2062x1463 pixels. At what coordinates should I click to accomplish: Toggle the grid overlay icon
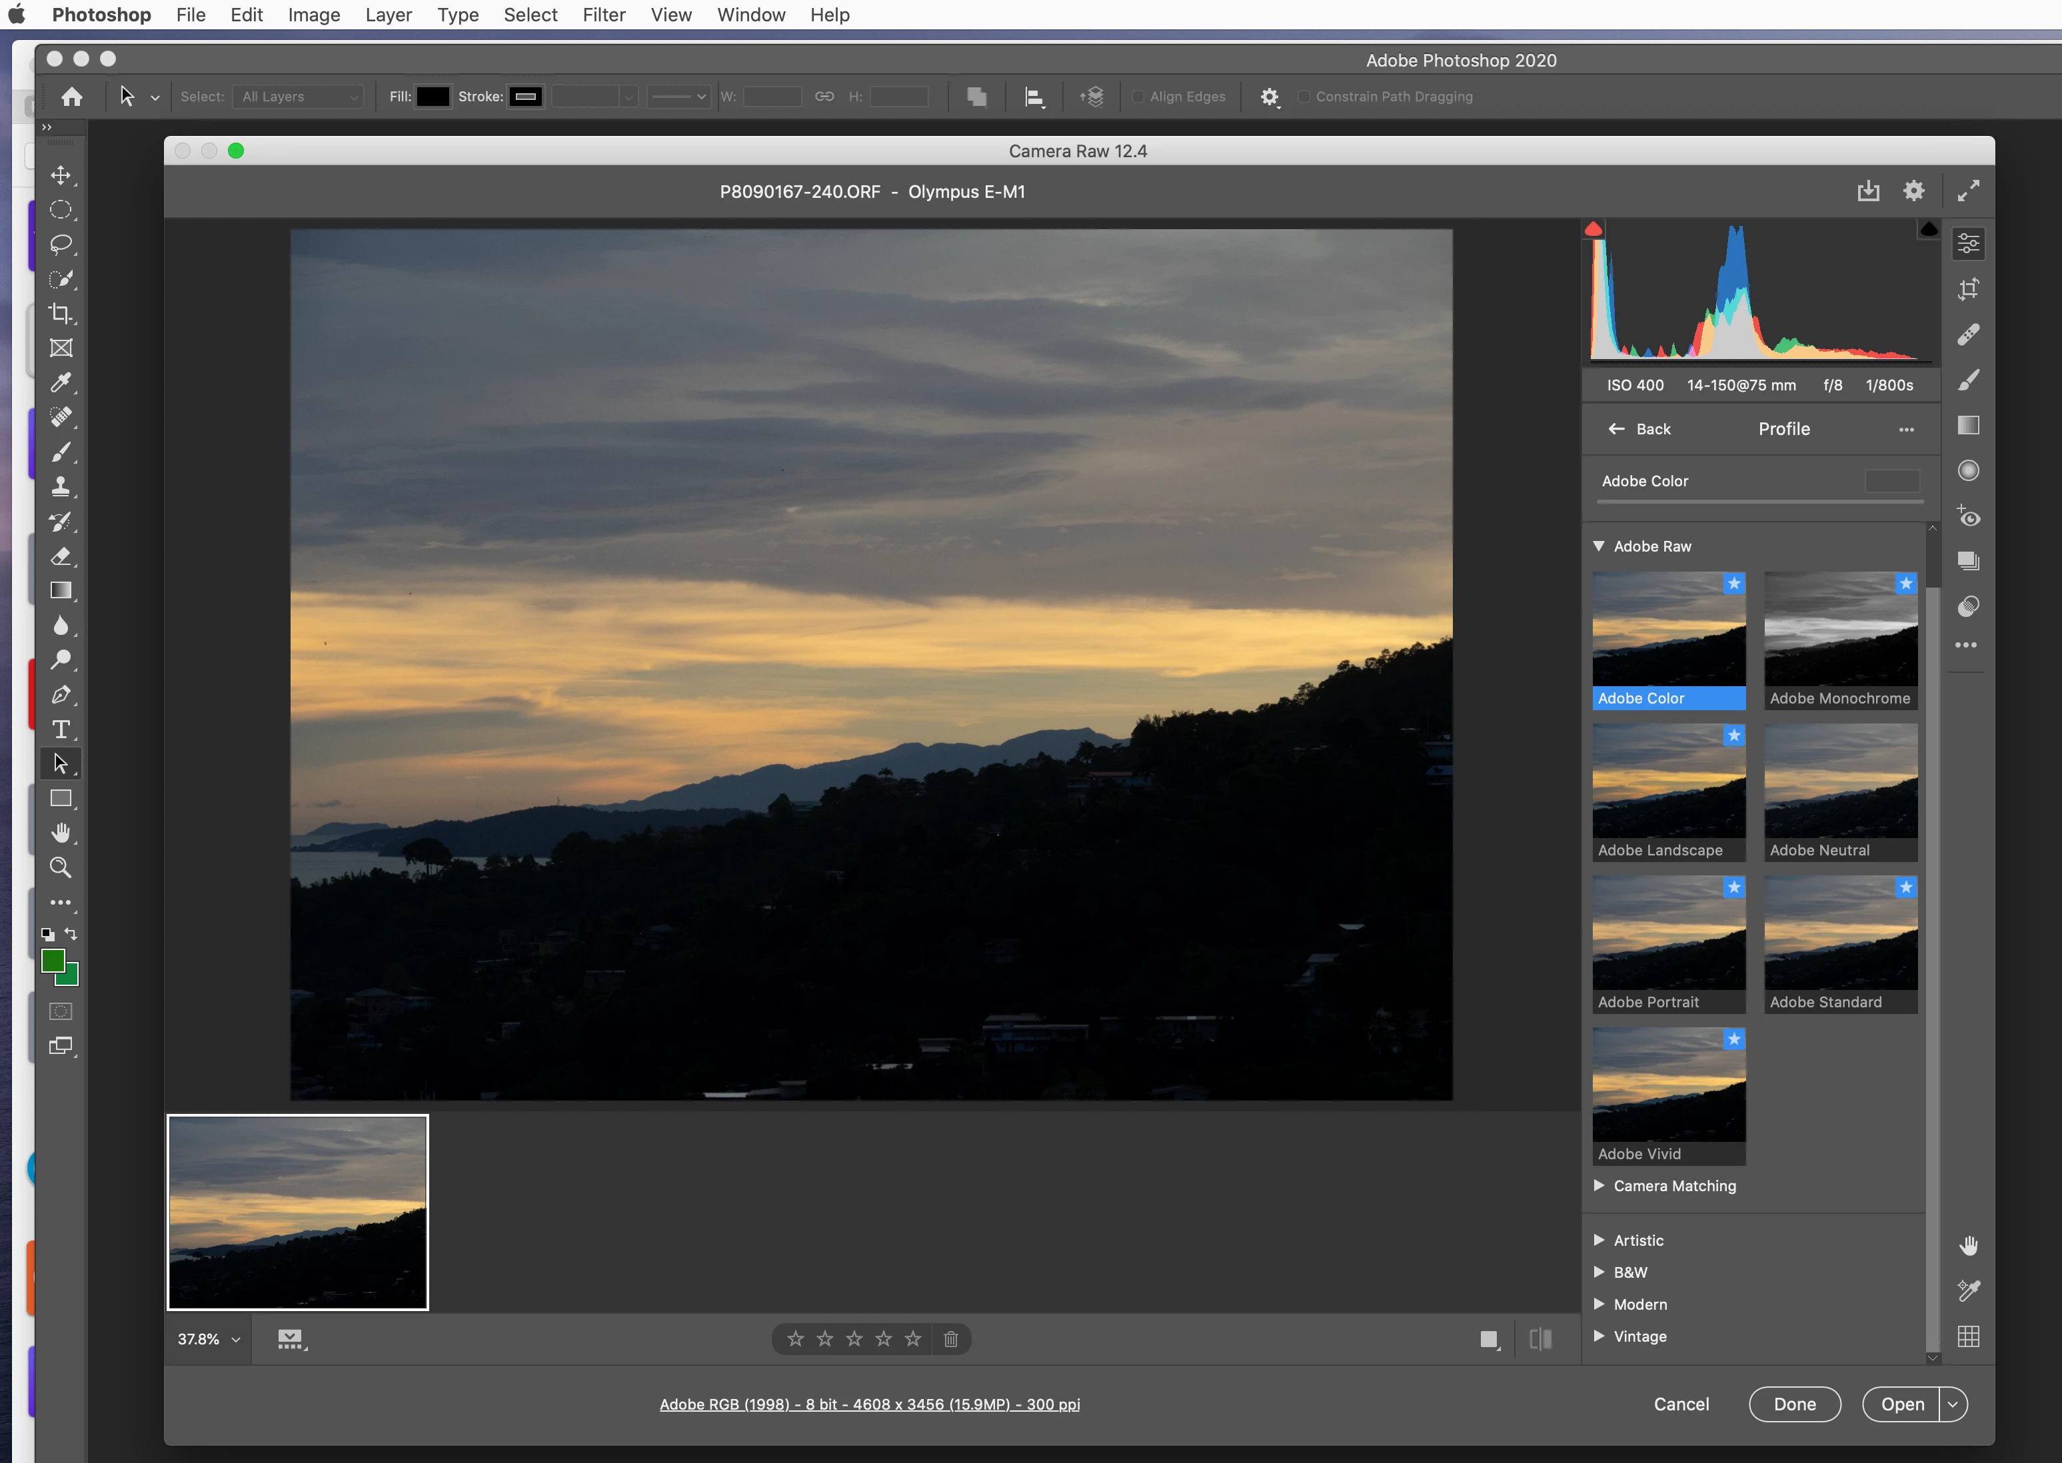pyautogui.click(x=1968, y=1337)
